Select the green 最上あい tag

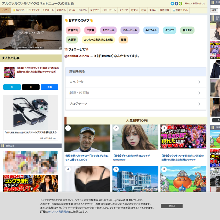pyautogui.click(x=187, y=30)
